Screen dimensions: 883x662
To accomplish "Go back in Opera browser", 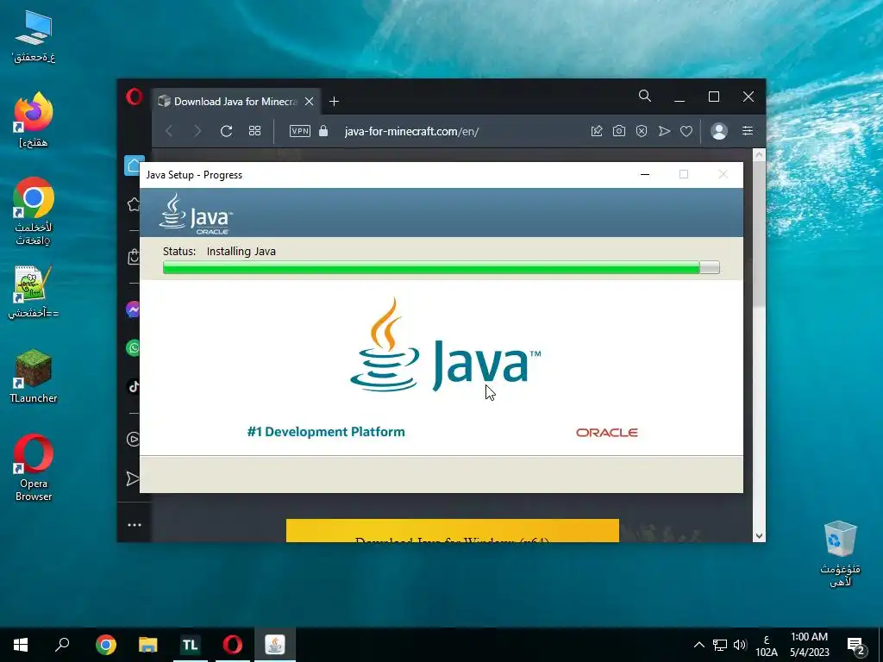I will (x=169, y=131).
